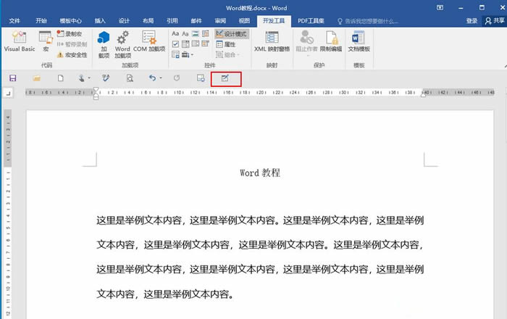Expand the undo history dropdown
The height and width of the screenshot is (319, 507).
(161, 78)
